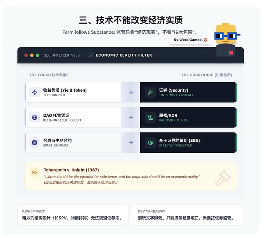Click the scroll icon beside 股权/ADR
Screen dimensions: 263x237
(x=150, y=117)
